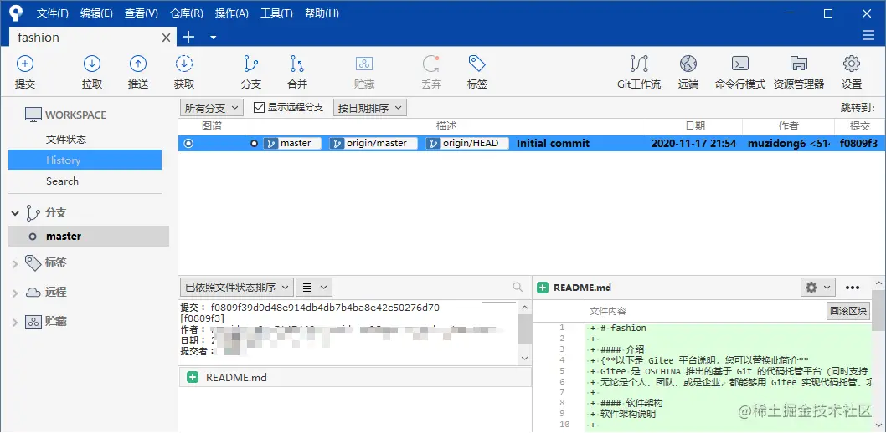The image size is (886, 433).
Task: Click the three-dots more options icon
Action: [x=853, y=288]
